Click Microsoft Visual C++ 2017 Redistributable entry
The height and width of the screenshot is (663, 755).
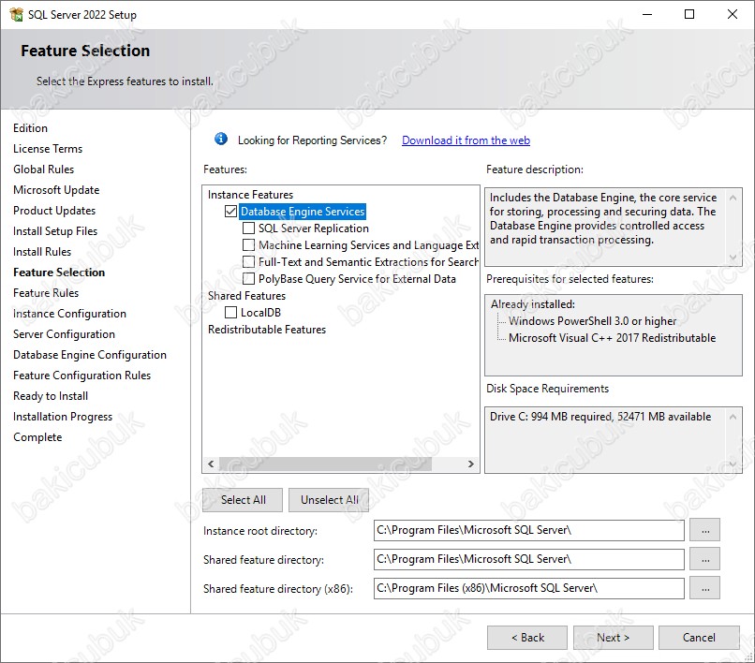pos(612,338)
